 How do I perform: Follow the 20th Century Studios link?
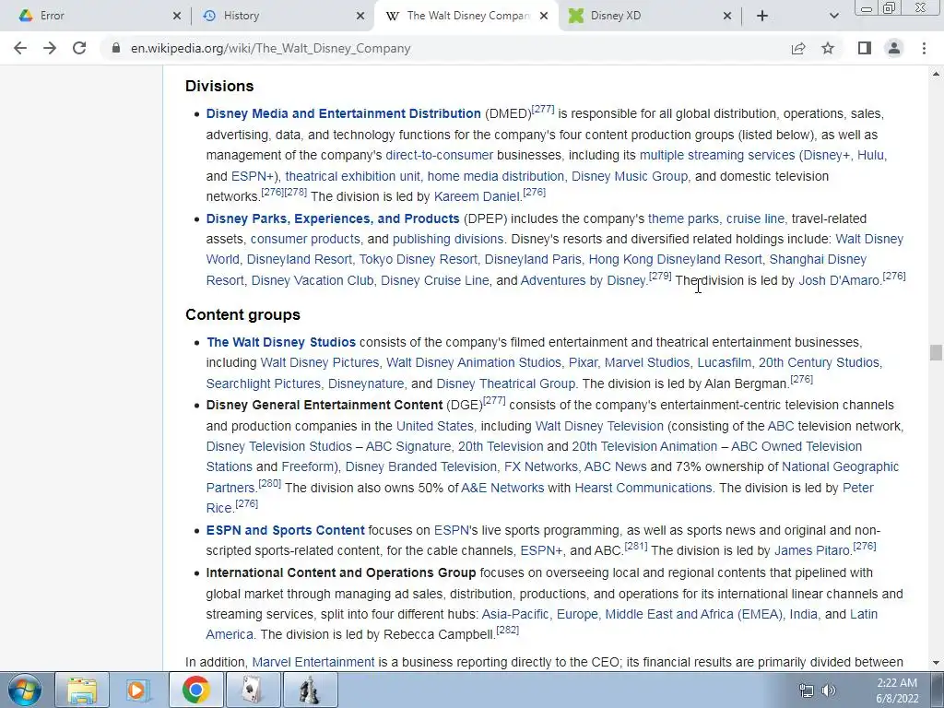click(819, 363)
